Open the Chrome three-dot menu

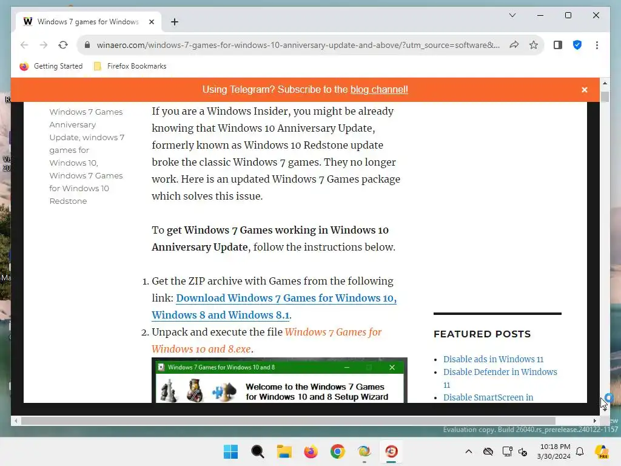pos(597,45)
